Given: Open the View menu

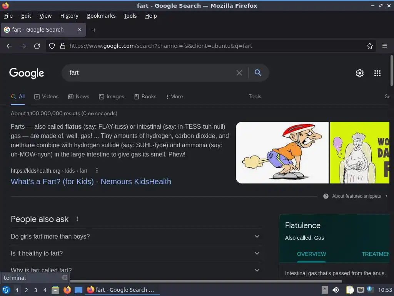Looking at the screenshot, I should [45, 16].
